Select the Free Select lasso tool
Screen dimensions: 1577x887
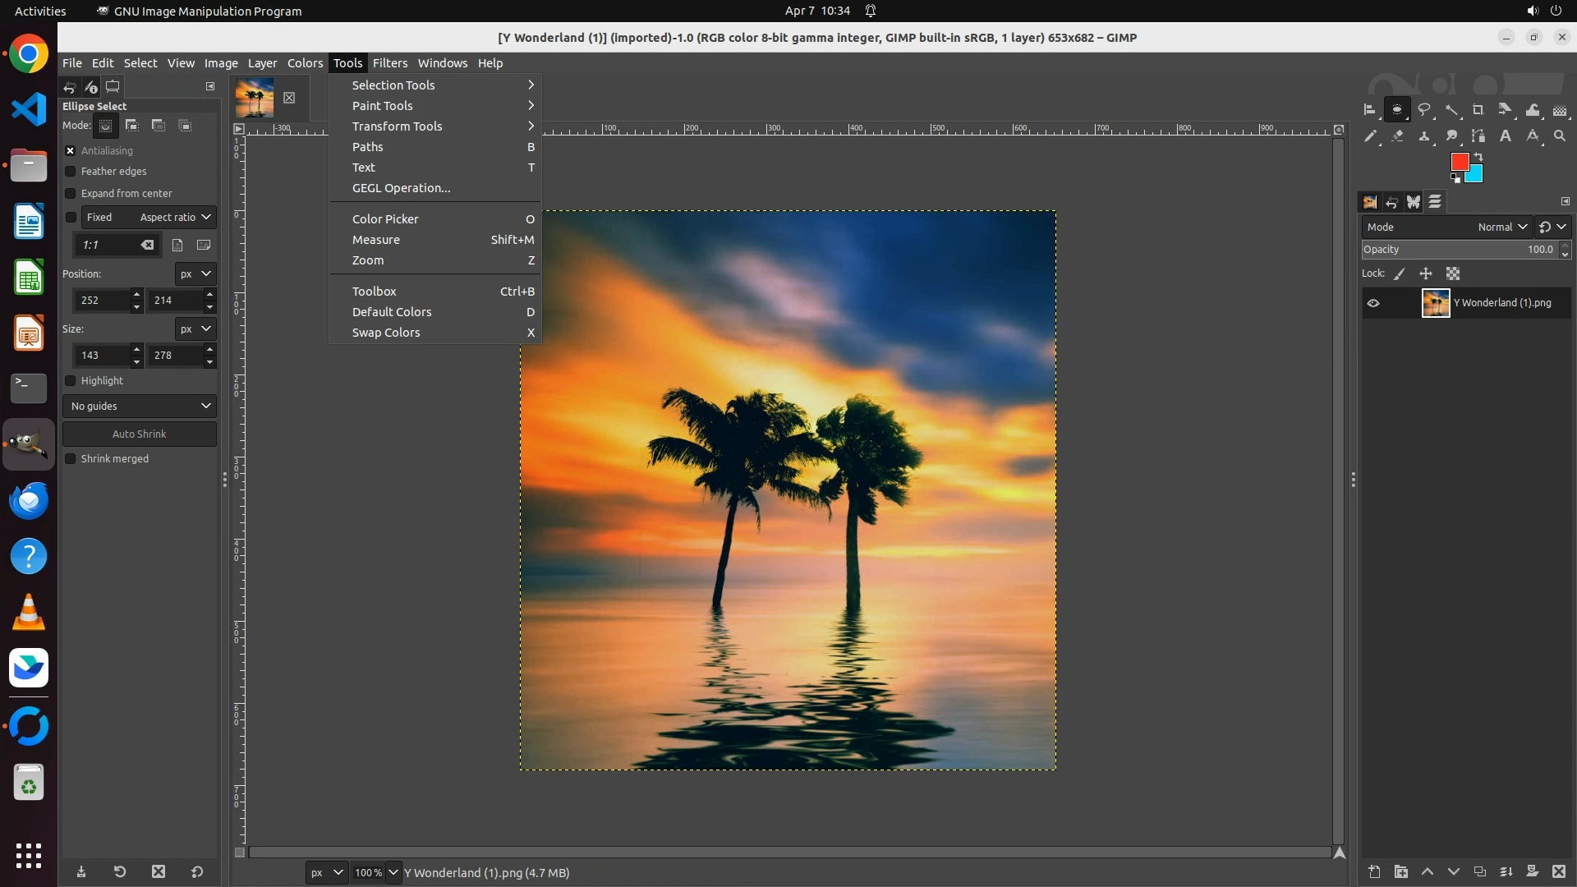[x=1424, y=109]
